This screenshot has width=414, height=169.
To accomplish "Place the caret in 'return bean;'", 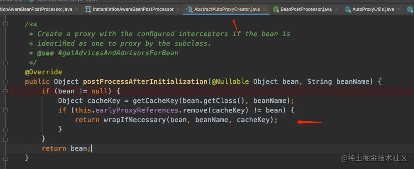I will pyautogui.click(x=66, y=148).
